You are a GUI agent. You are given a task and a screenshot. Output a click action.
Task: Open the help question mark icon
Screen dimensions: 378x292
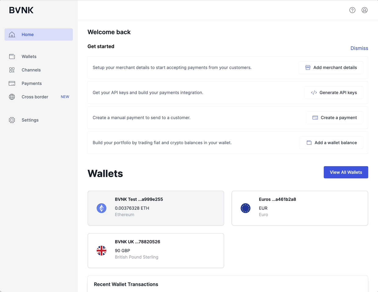coord(352,10)
